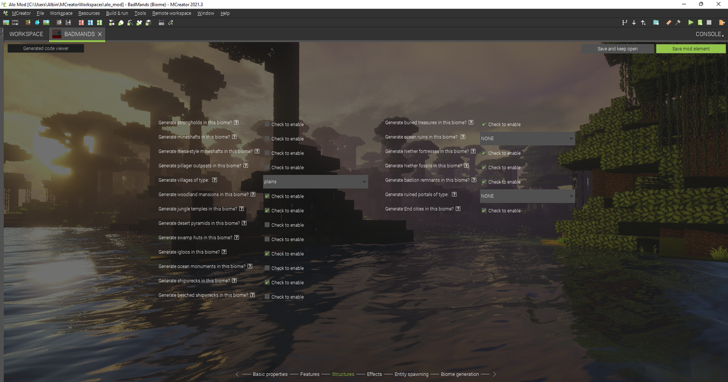The width and height of the screenshot is (728, 382).
Task: Click the pickaxe tool texture maker icon
Action: pos(130,23)
